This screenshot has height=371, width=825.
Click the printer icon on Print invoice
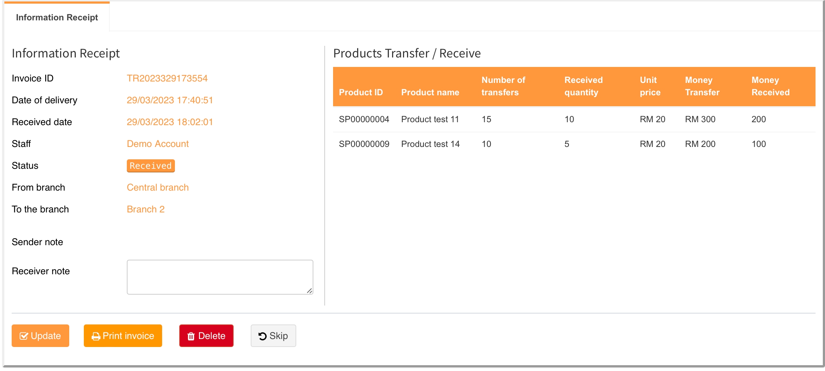(x=96, y=336)
